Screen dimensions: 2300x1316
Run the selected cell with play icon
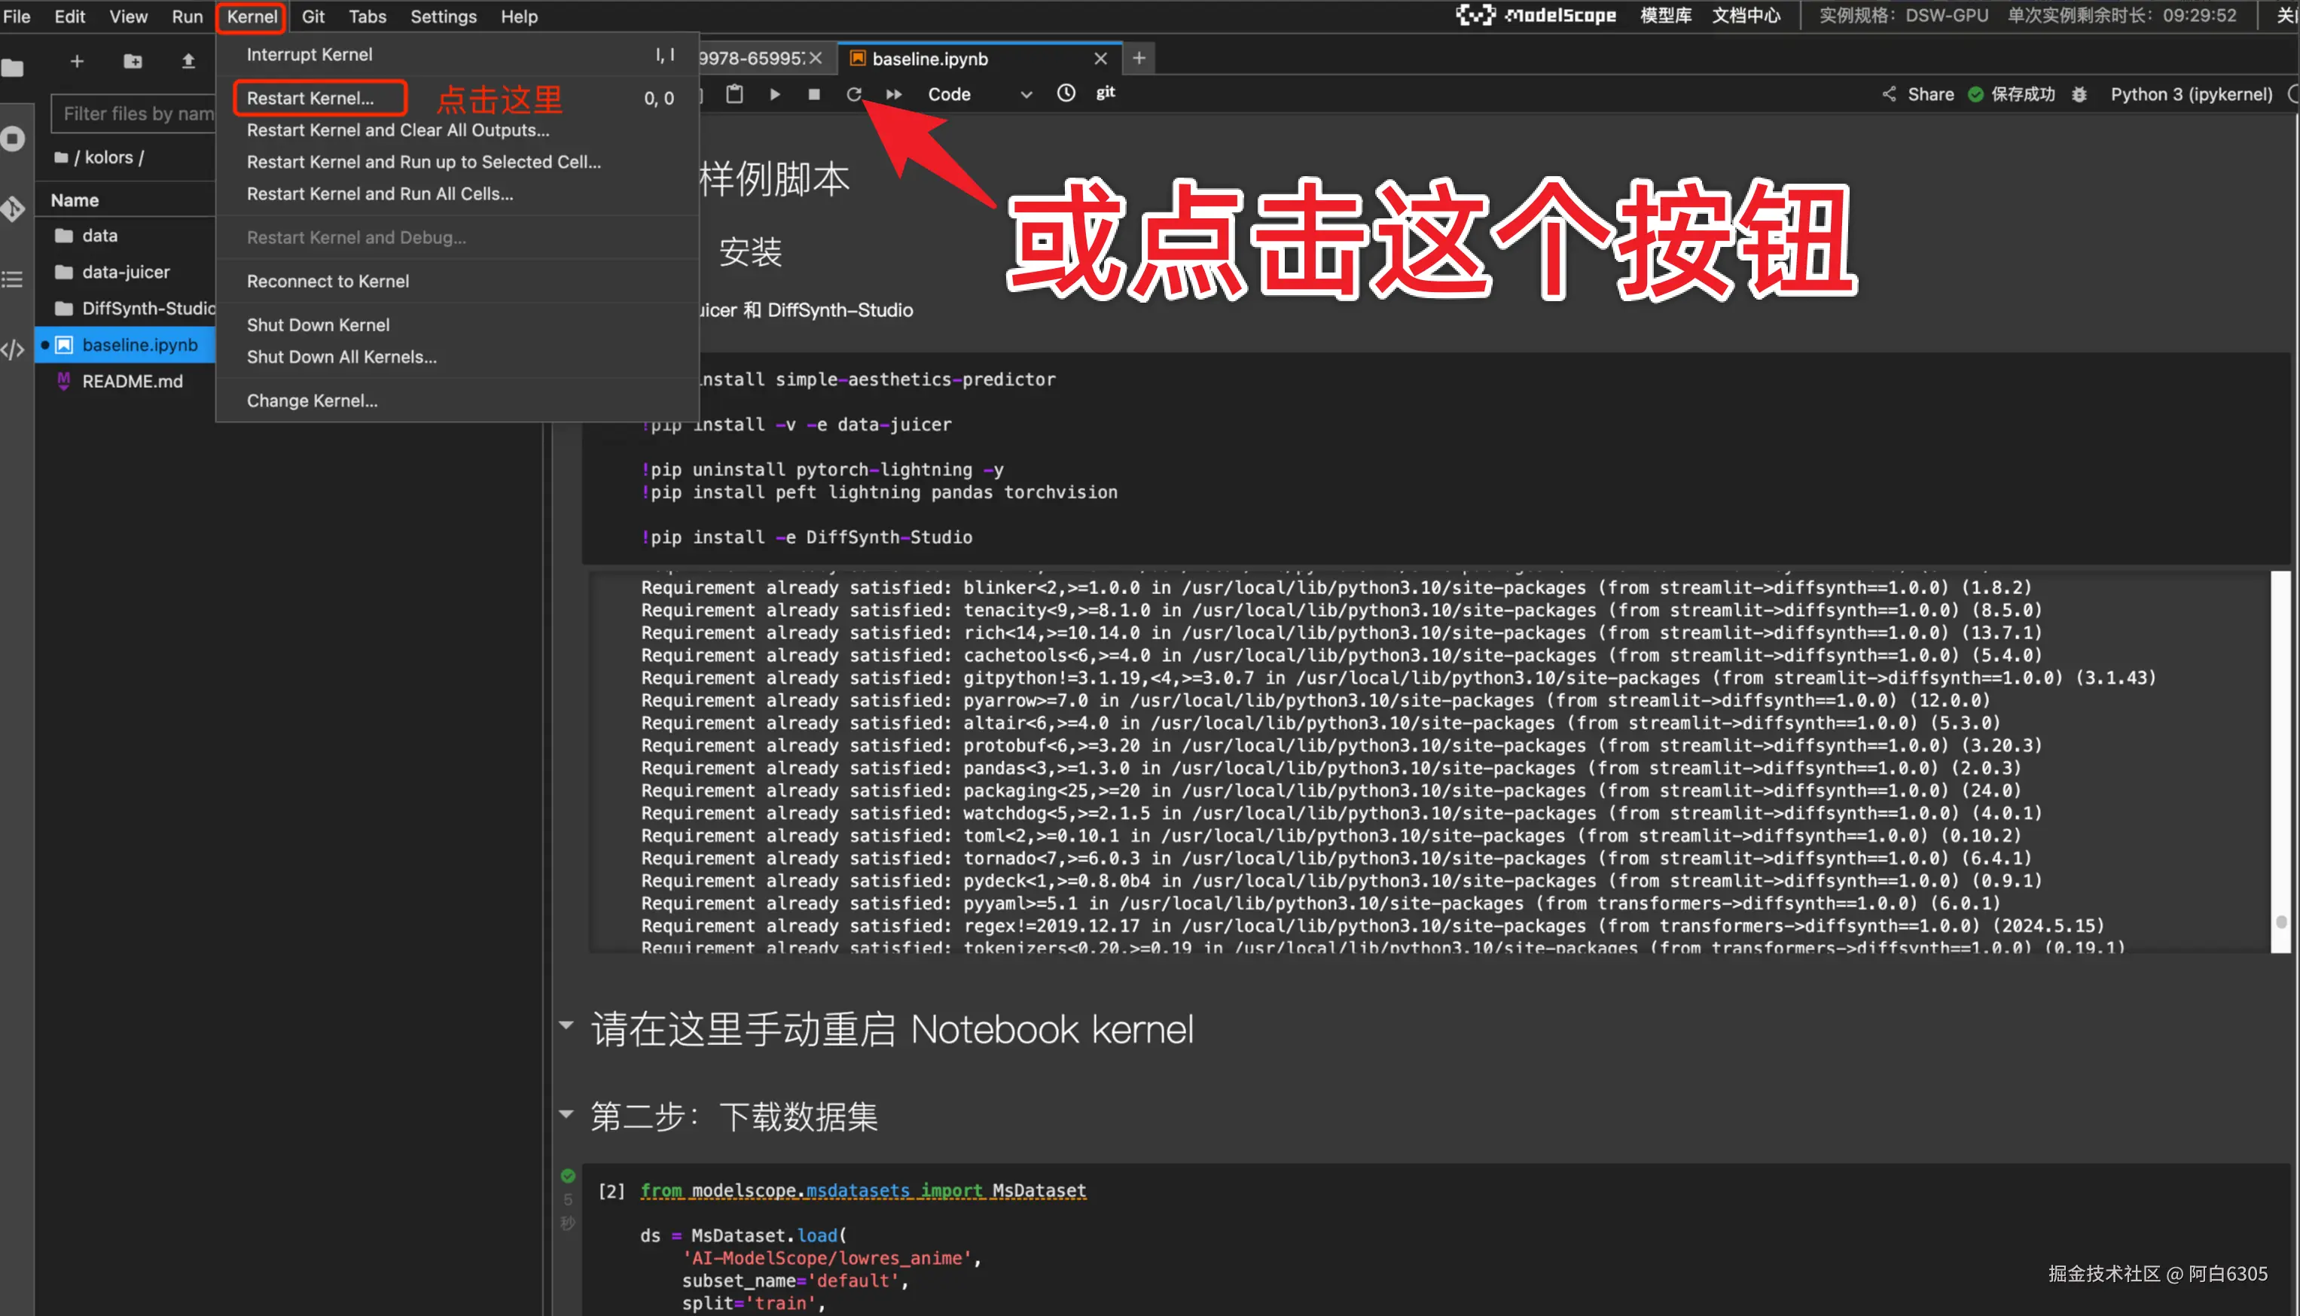(775, 94)
